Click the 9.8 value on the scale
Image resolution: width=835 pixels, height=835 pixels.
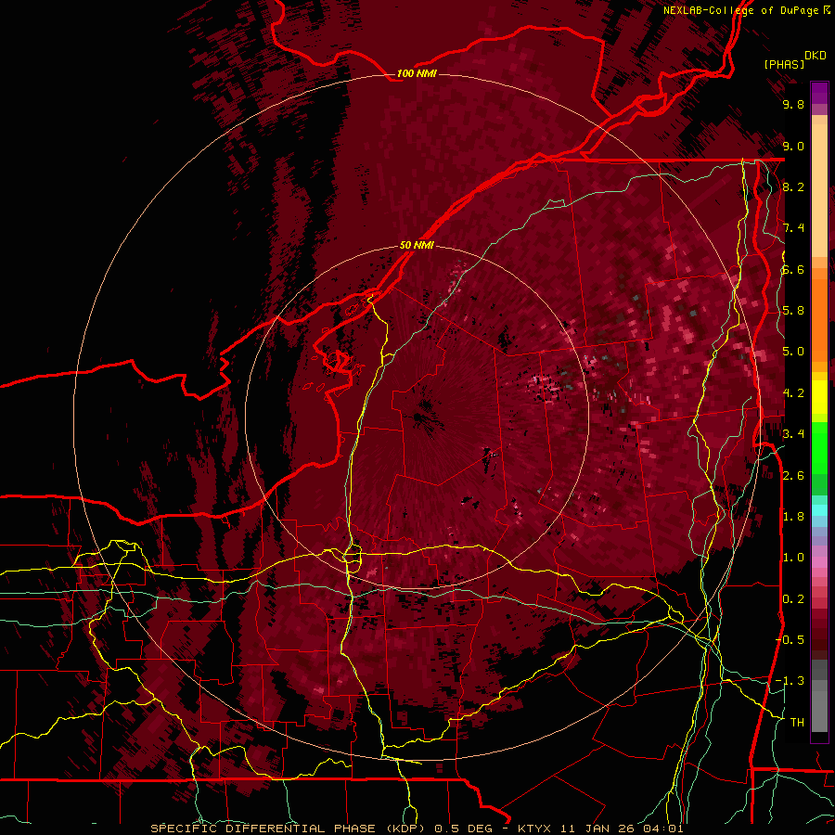pyautogui.click(x=793, y=105)
